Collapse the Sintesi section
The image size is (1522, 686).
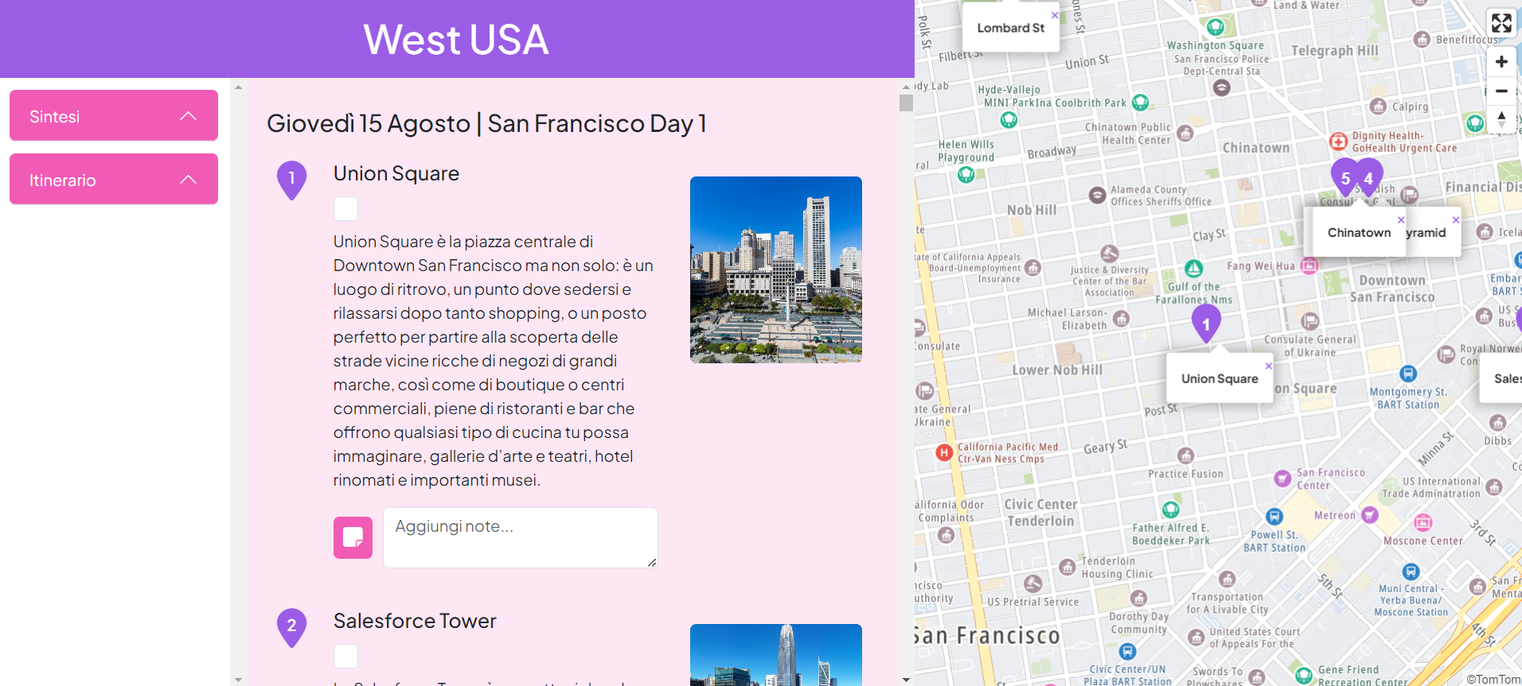point(114,116)
